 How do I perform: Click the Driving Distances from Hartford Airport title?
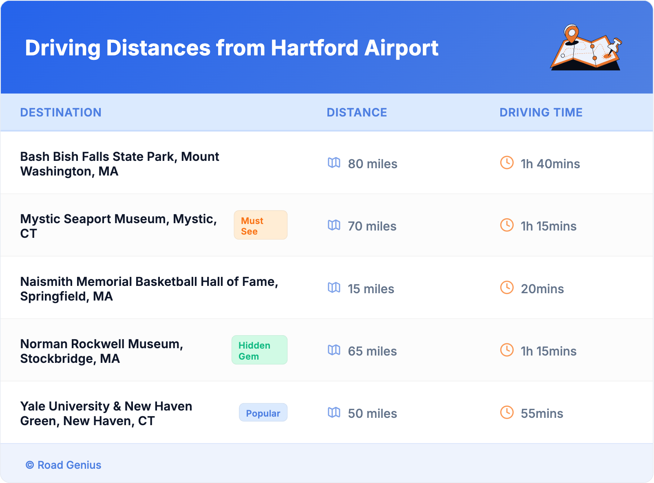tap(231, 48)
